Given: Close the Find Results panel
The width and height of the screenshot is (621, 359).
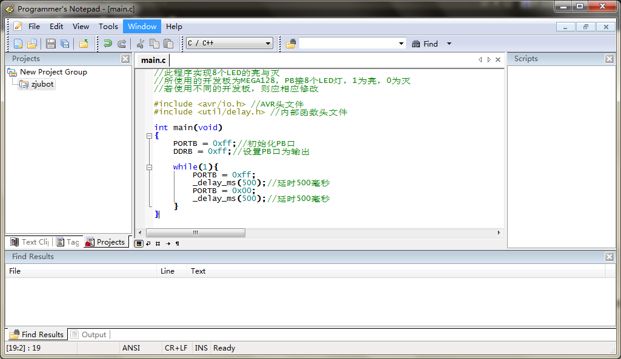Looking at the screenshot, I should coord(609,257).
